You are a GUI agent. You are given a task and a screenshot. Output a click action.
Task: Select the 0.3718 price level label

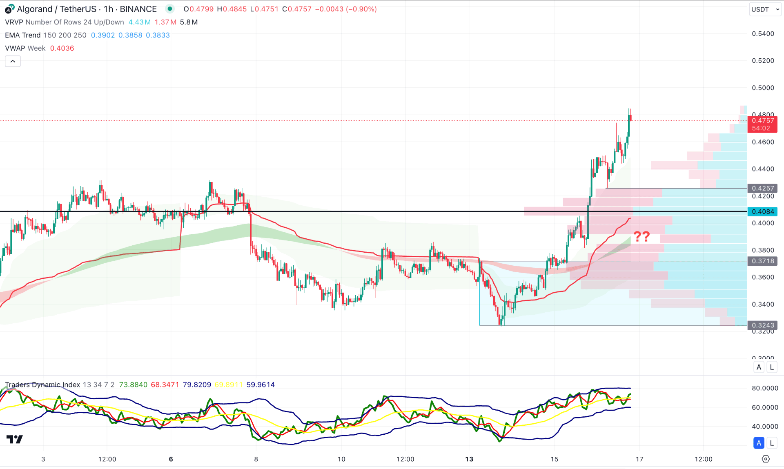[x=762, y=261]
